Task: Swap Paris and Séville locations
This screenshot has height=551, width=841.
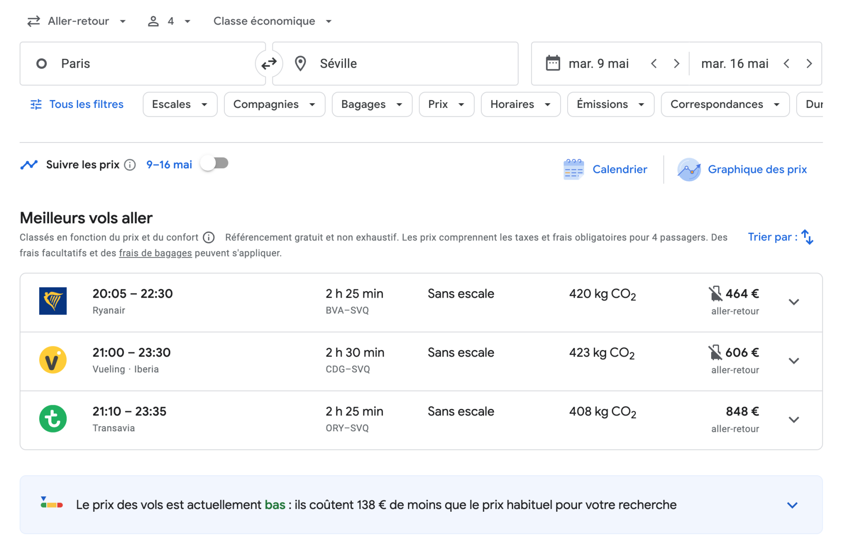Action: [x=269, y=64]
